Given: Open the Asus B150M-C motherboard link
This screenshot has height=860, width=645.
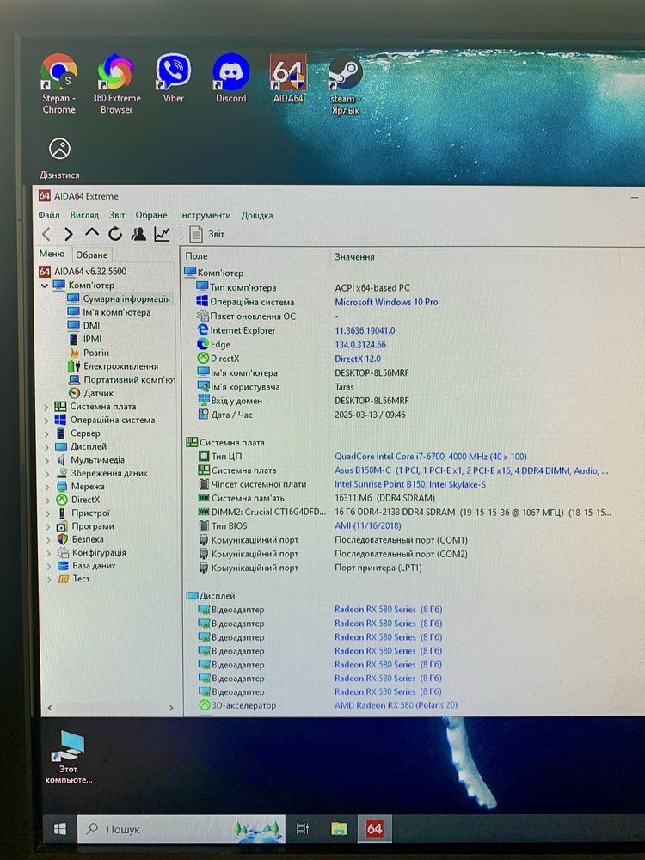Looking at the screenshot, I should pos(471,470).
